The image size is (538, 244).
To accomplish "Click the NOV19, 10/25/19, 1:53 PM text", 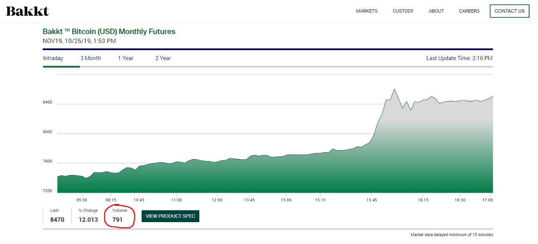I will (x=79, y=41).
